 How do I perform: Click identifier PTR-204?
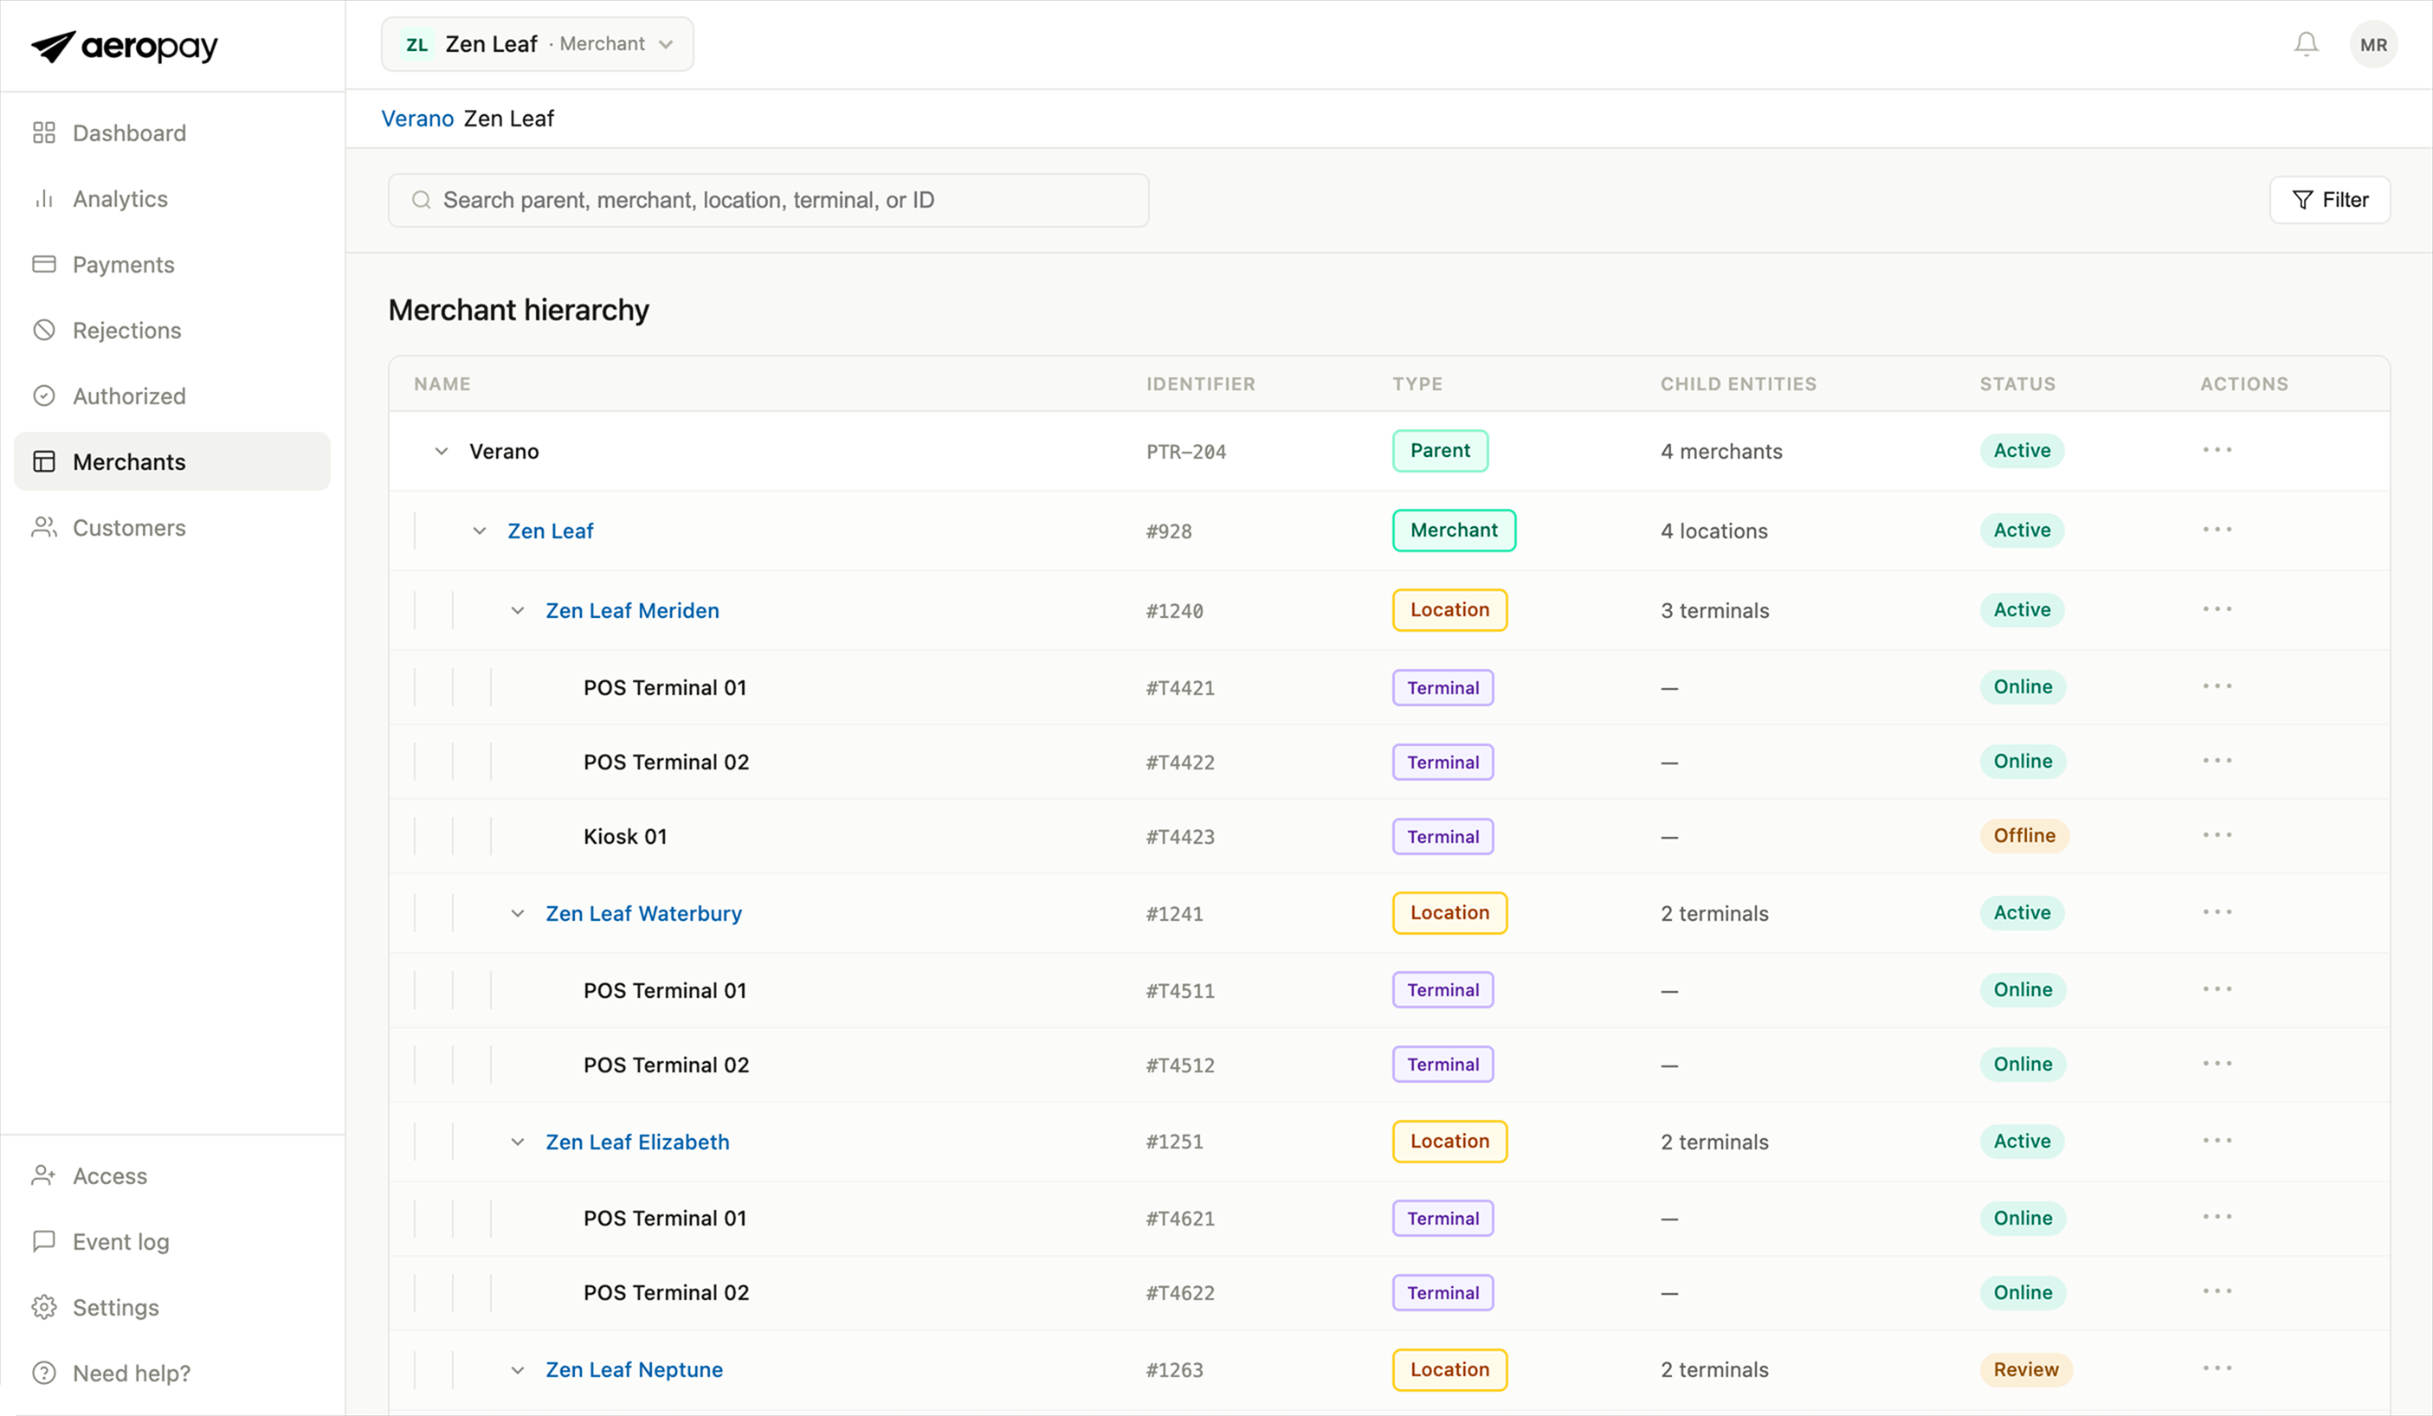click(1185, 452)
